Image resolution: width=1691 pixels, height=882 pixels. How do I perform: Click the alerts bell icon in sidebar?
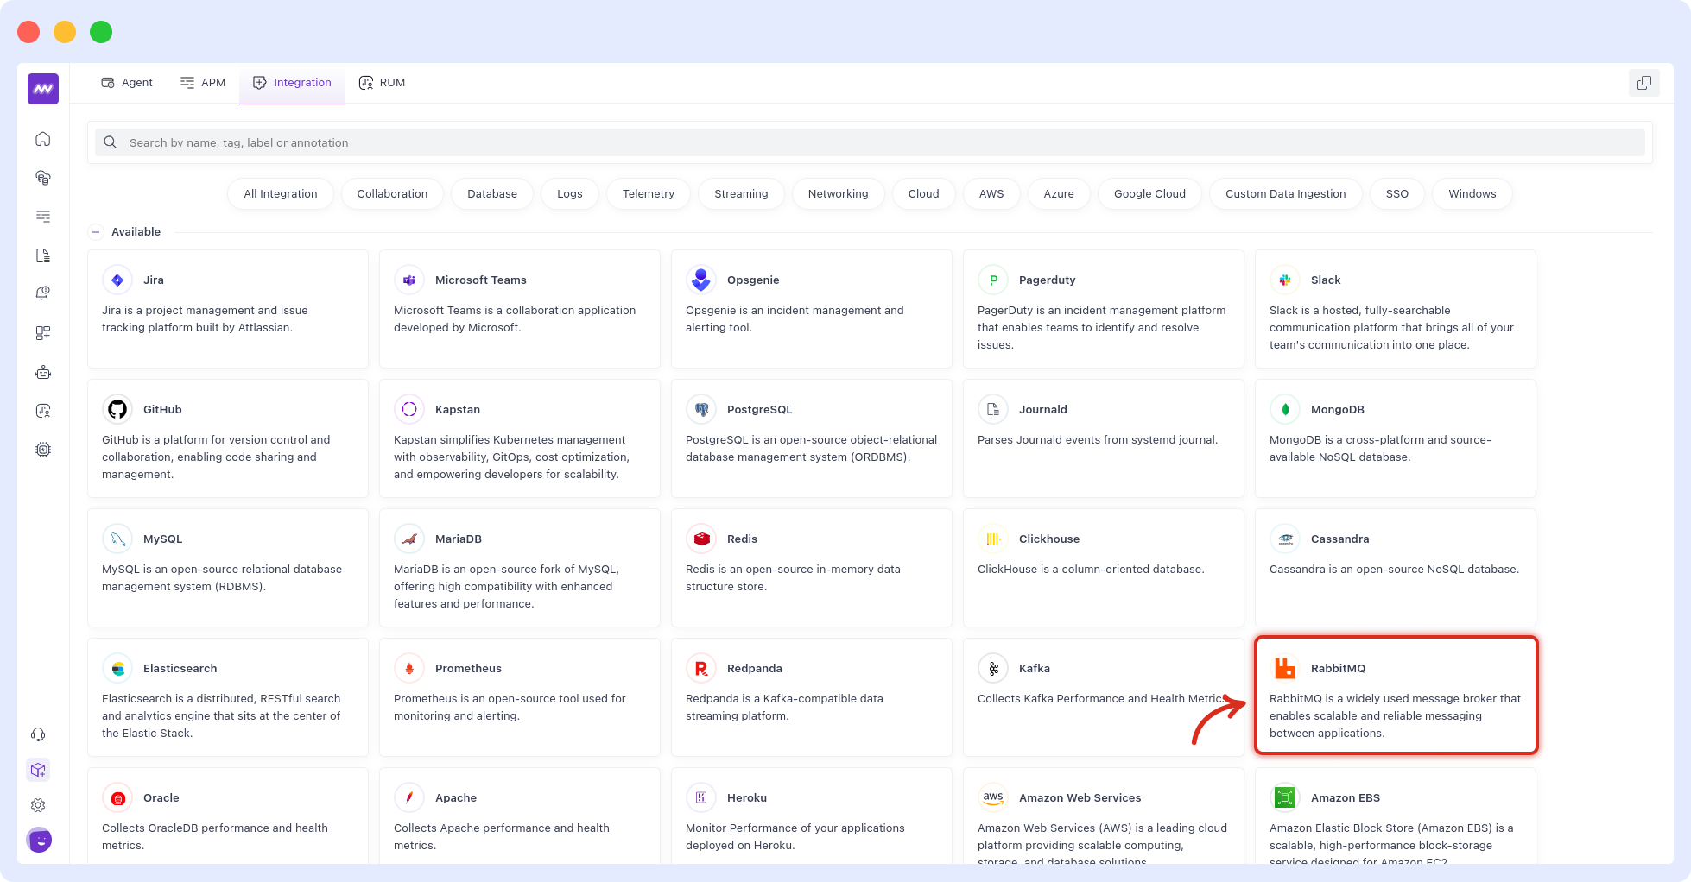[x=42, y=293]
